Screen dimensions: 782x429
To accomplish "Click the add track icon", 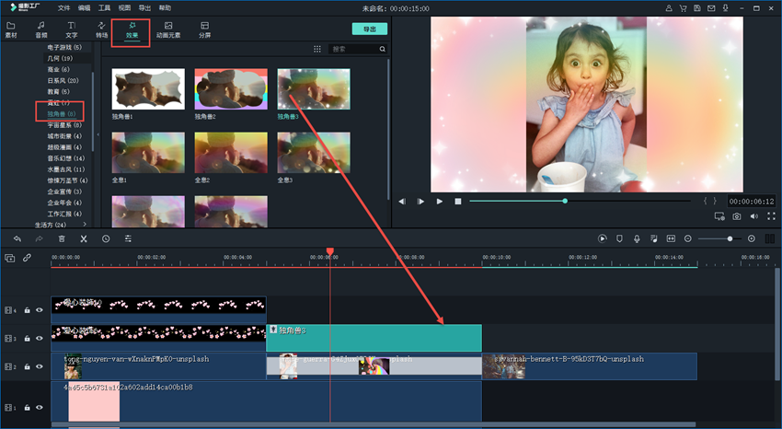I will click(10, 258).
